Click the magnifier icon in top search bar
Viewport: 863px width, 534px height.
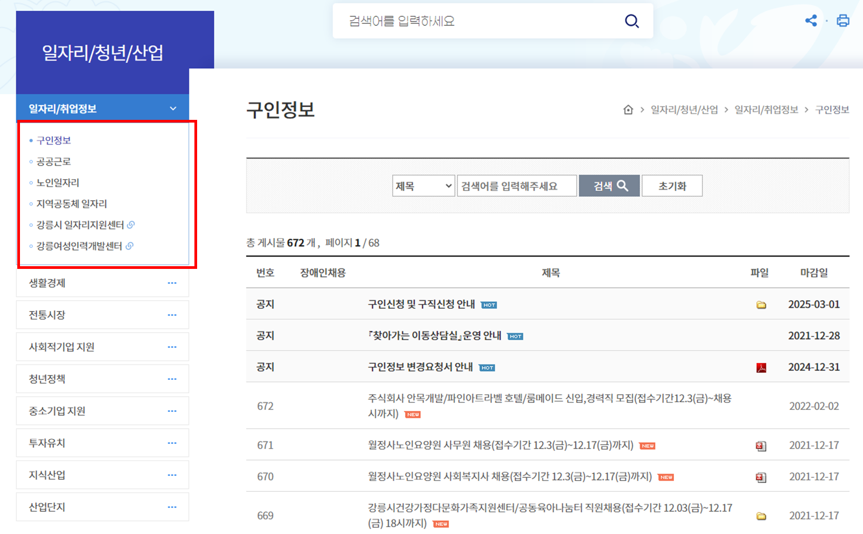coord(631,21)
